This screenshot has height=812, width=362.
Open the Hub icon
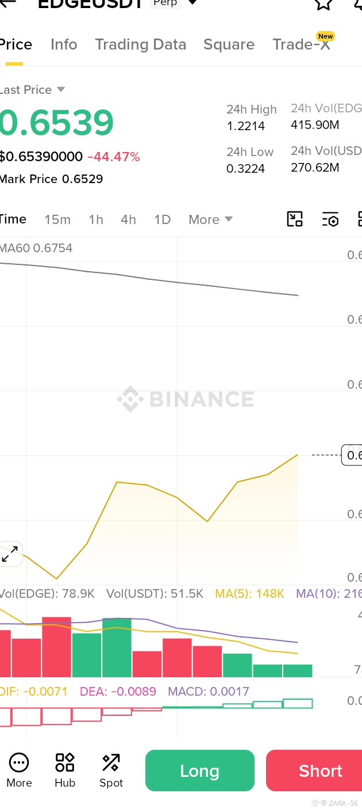point(65,771)
